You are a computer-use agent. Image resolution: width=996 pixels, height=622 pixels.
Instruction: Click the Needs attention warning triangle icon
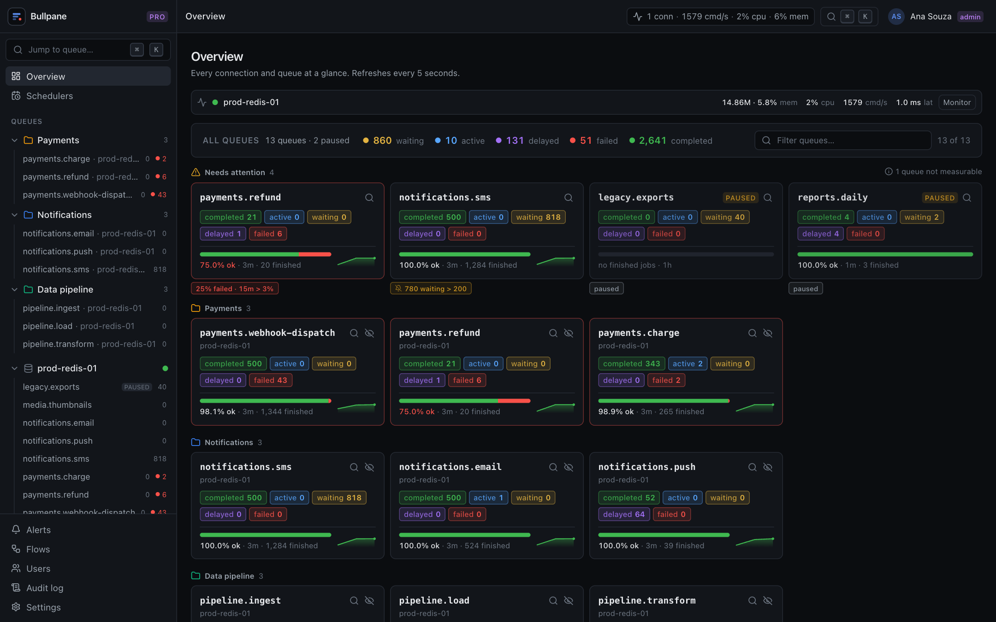click(x=196, y=172)
